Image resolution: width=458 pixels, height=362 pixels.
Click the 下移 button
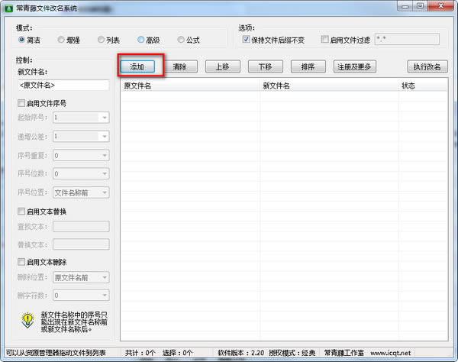pos(265,66)
